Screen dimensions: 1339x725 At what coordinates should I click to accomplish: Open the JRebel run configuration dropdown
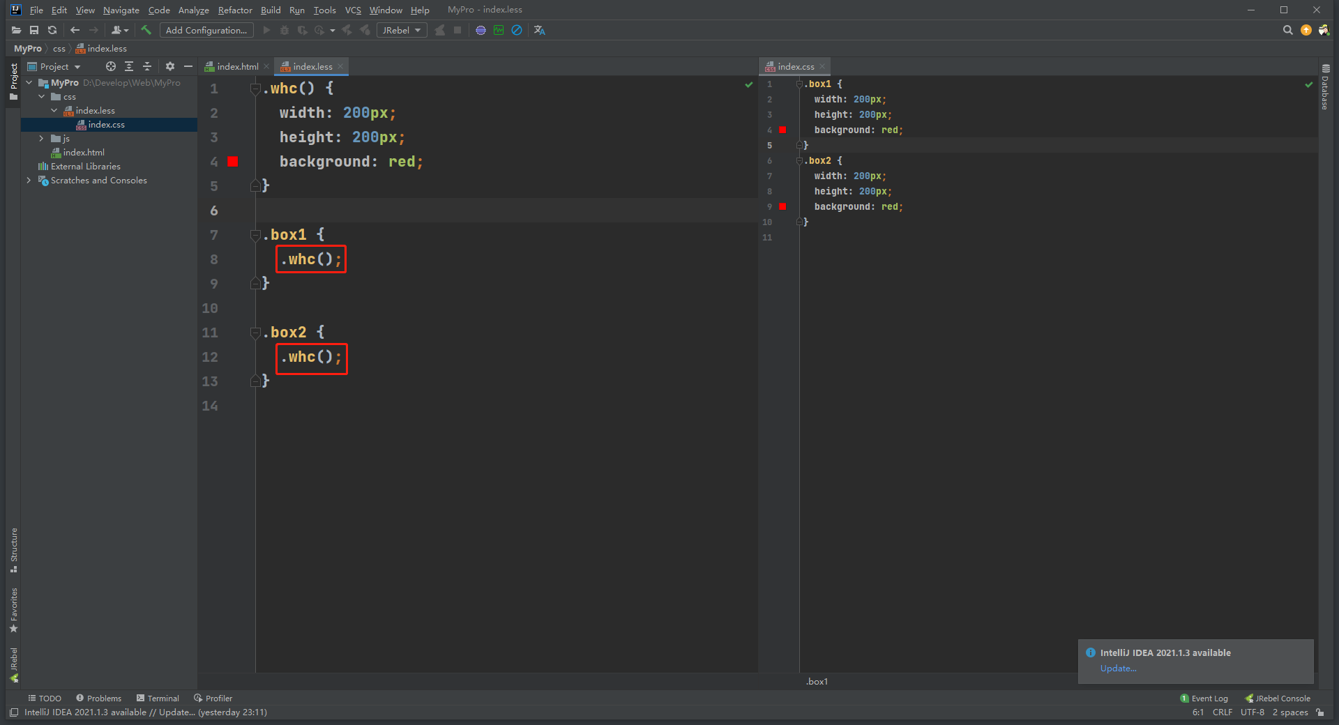402,30
